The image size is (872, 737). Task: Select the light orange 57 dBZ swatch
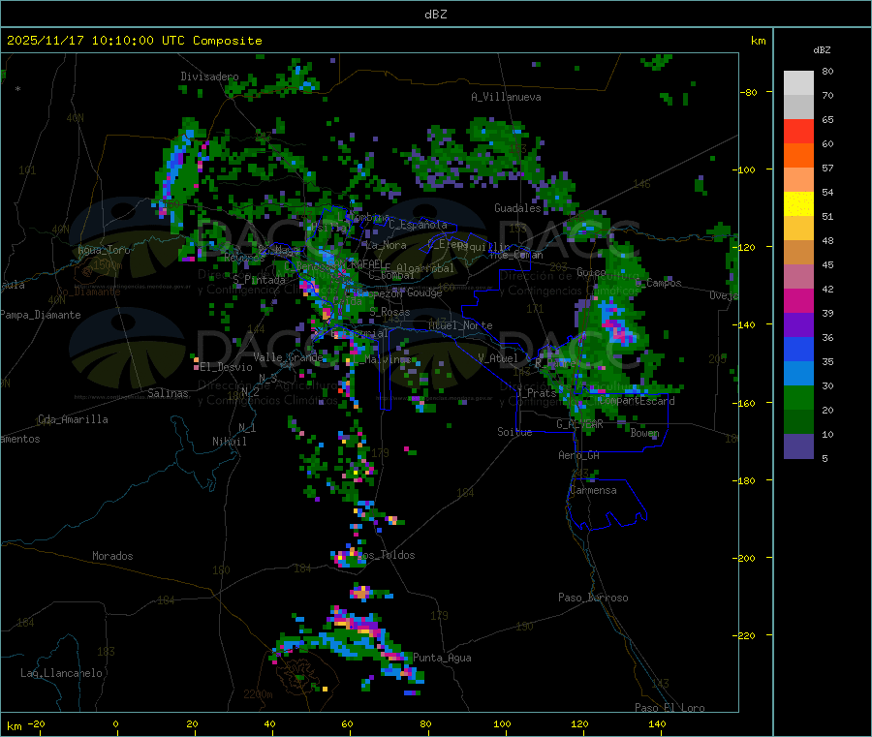coord(798,179)
